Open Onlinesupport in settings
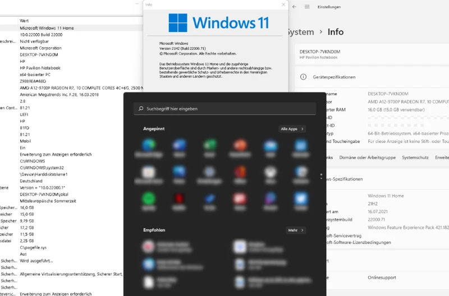Viewport: 449px width, 296px height. point(382,277)
